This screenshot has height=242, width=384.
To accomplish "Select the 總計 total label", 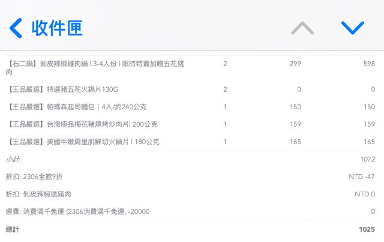I will pyautogui.click(x=13, y=229).
